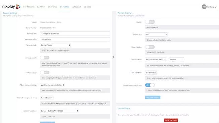Click the red Unpair This Frame button

click(171, 120)
